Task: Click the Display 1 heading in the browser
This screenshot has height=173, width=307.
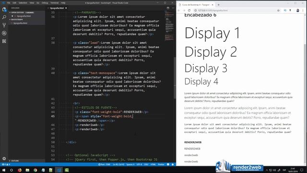Action: tap(212, 33)
